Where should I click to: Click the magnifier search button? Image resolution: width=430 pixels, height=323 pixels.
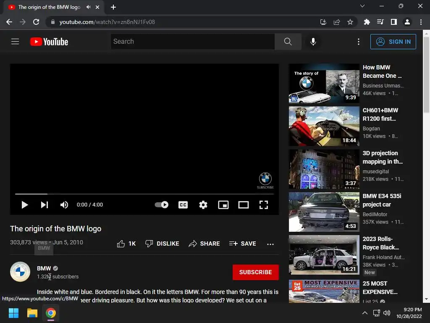coord(288,42)
